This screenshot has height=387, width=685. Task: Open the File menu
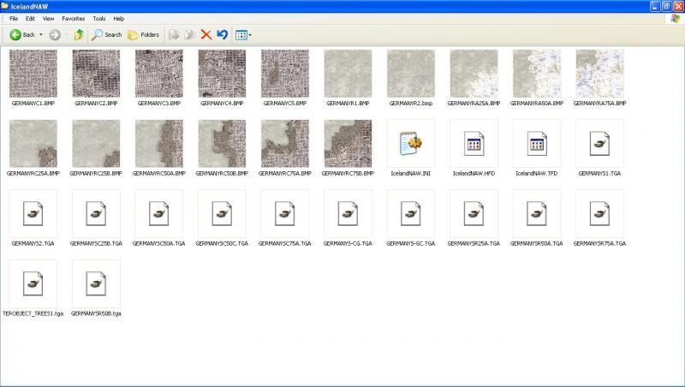coord(14,19)
